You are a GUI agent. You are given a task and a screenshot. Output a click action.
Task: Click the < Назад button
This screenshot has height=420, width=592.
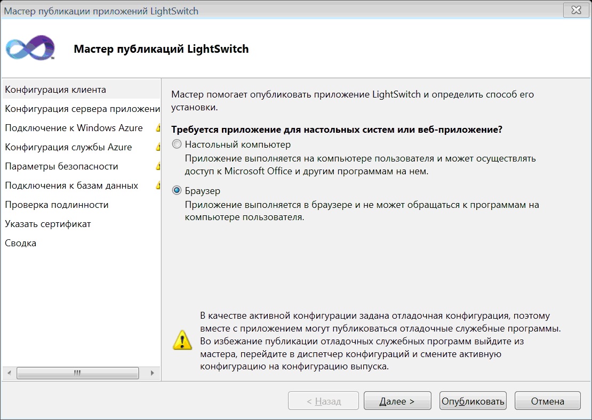click(x=323, y=401)
